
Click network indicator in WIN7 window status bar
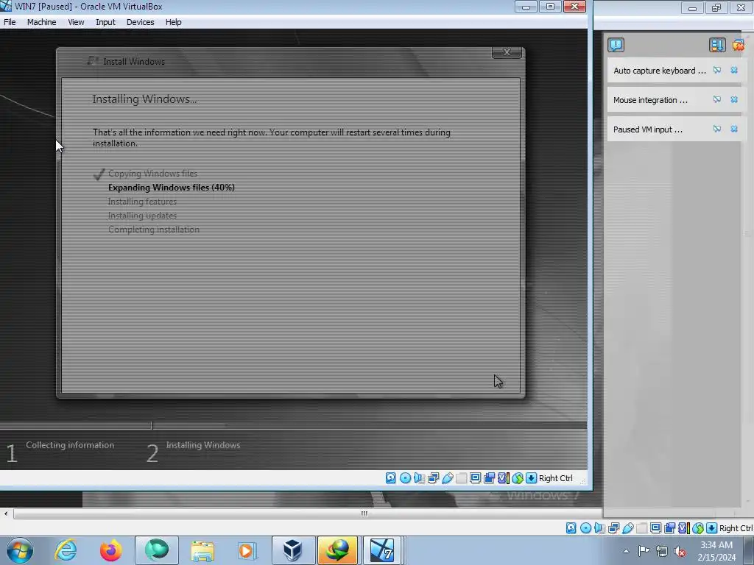[x=433, y=478]
